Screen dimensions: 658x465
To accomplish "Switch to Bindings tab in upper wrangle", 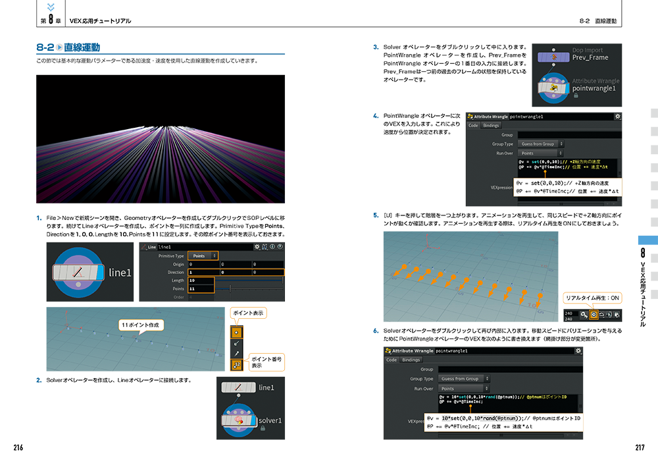I will pos(491,125).
